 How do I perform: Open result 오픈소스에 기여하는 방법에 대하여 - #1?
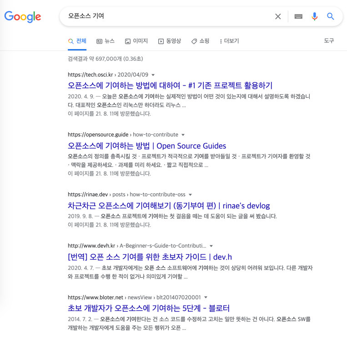point(170,85)
